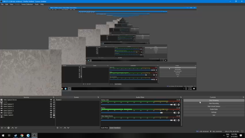245x138 pixels.
Task: Open the notification center icon
Action: [241, 136]
